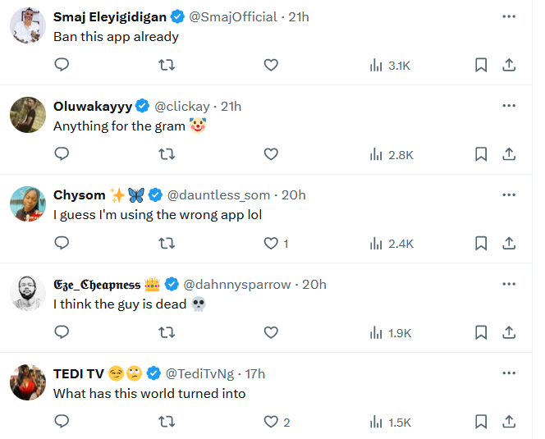This screenshot has height=439, width=545.
Task: Like Chysom's 'wrong app lol' tweet
Action: point(271,244)
